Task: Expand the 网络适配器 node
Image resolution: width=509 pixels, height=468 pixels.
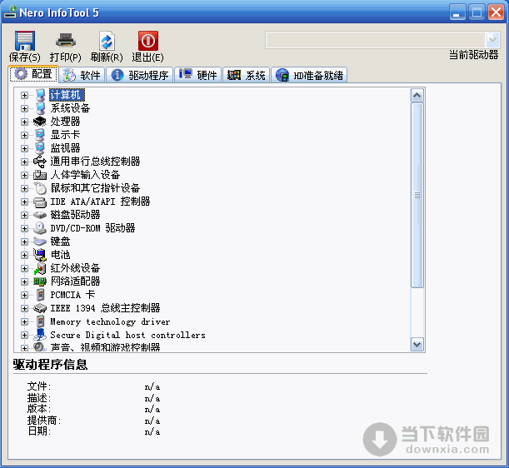Action: [24, 281]
